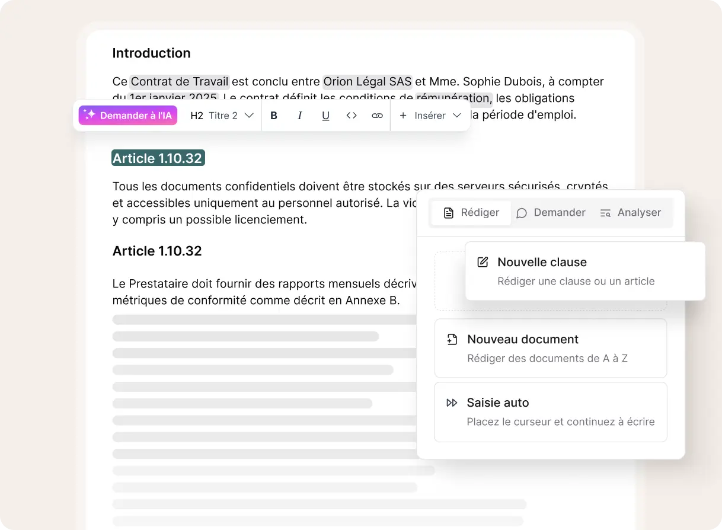Click the search-list icon on Analyser tab
Screen dimensions: 722x530
click(x=605, y=213)
